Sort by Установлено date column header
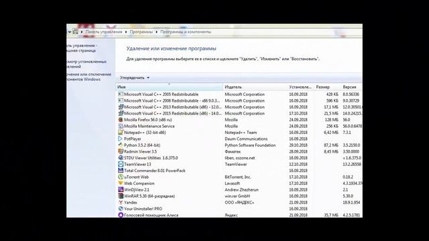The width and height of the screenshot is (429, 241). click(x=301, y=87)
